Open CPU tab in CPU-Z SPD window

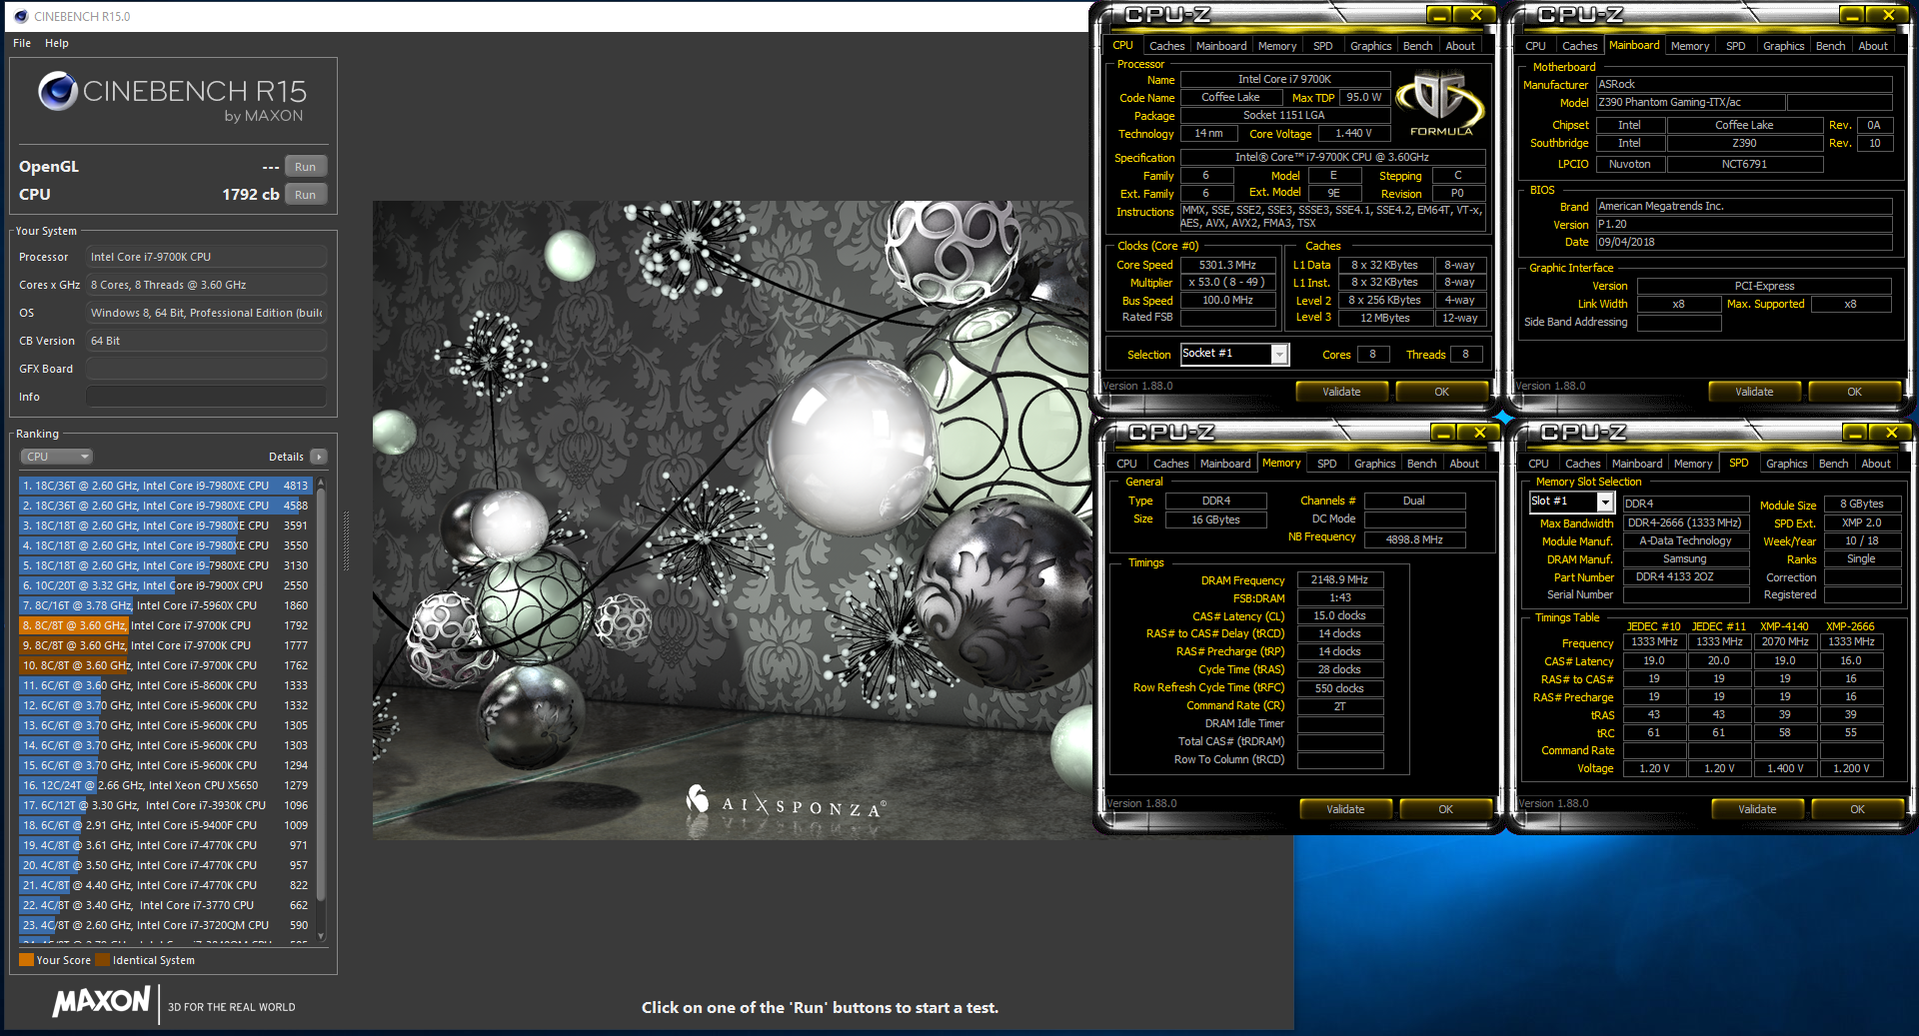coord(1538,464)
